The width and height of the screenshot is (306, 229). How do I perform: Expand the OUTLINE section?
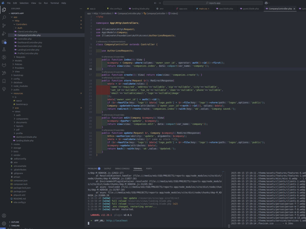click(15, 222)
